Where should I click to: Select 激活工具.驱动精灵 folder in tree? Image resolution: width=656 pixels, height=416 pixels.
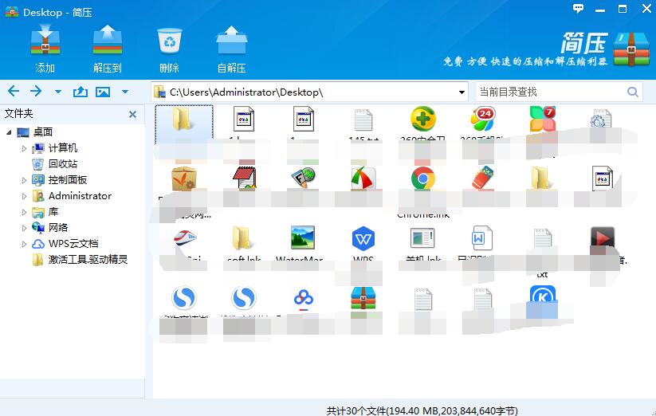click(88, 259)
